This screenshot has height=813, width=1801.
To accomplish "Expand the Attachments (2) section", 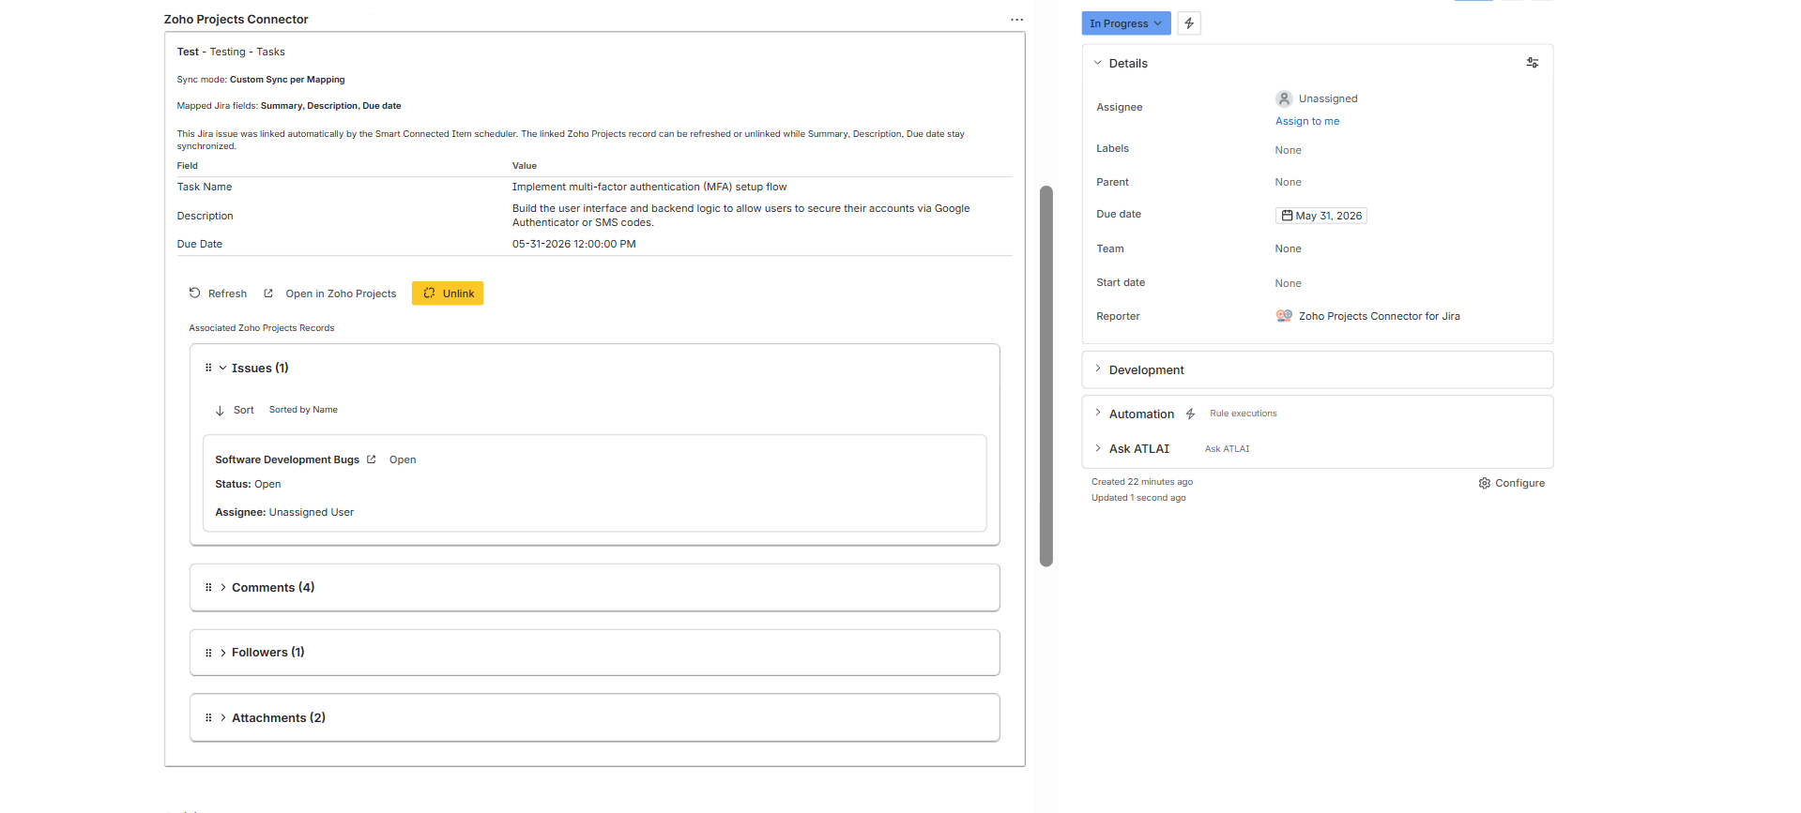I will 222,717.
